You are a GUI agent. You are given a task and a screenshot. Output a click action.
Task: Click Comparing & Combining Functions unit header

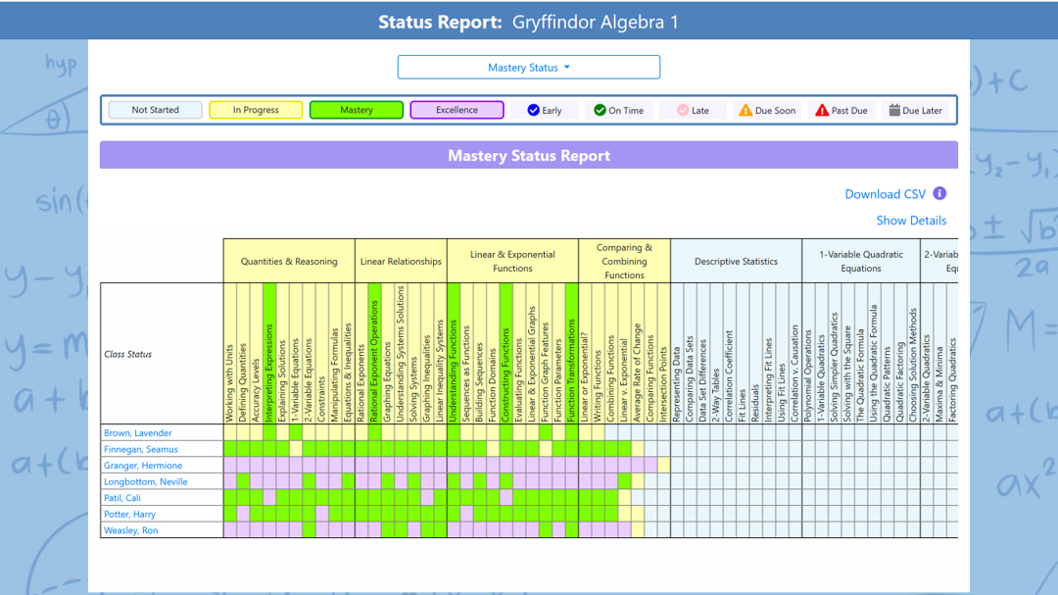[x=624, y=262]
